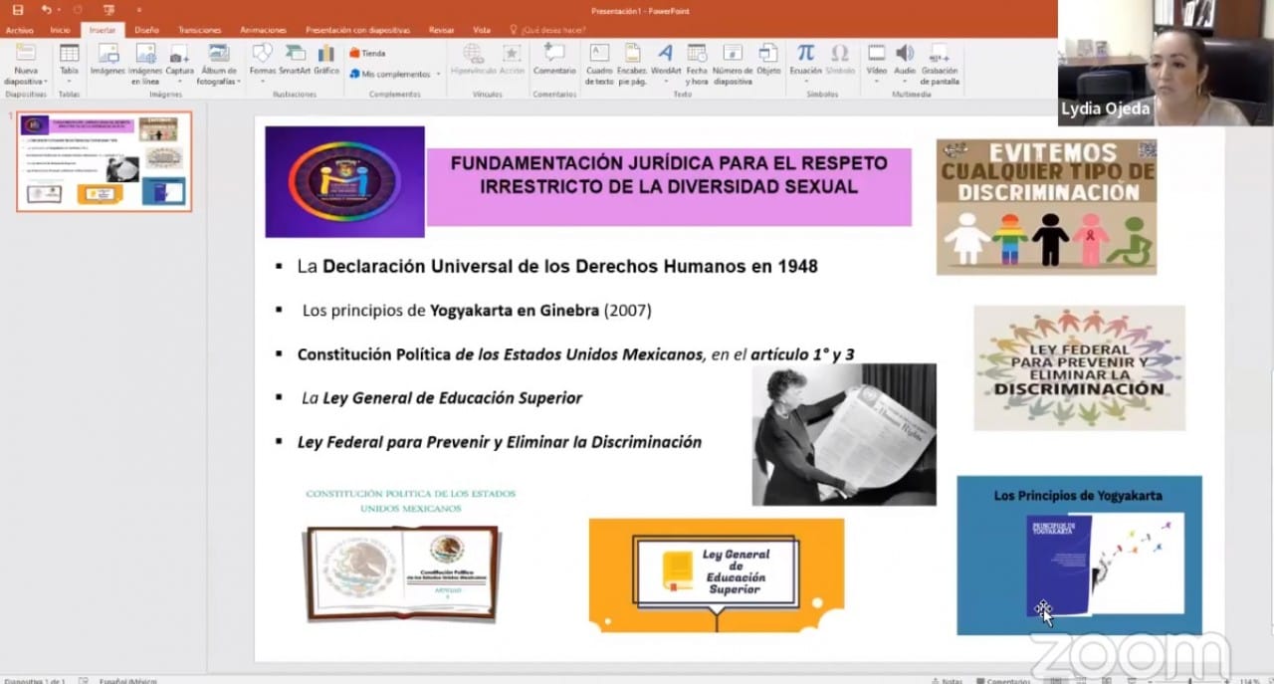Click the Objeto insert icon
Image resolution: width=1274 pixels, height=684 pixels.
coord(768,60)
